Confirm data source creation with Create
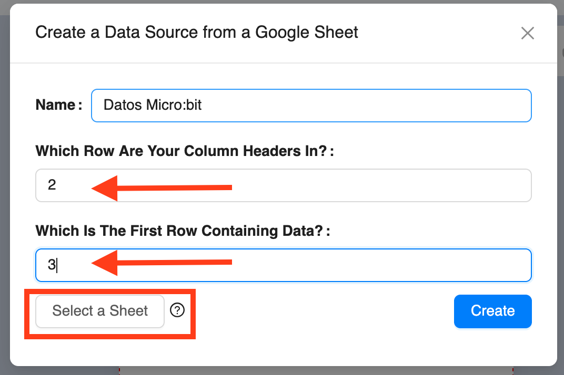This screenshot has width=564, height=375. [492, 311]
